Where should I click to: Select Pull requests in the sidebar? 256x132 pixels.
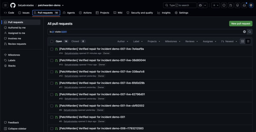pos(22,22)
